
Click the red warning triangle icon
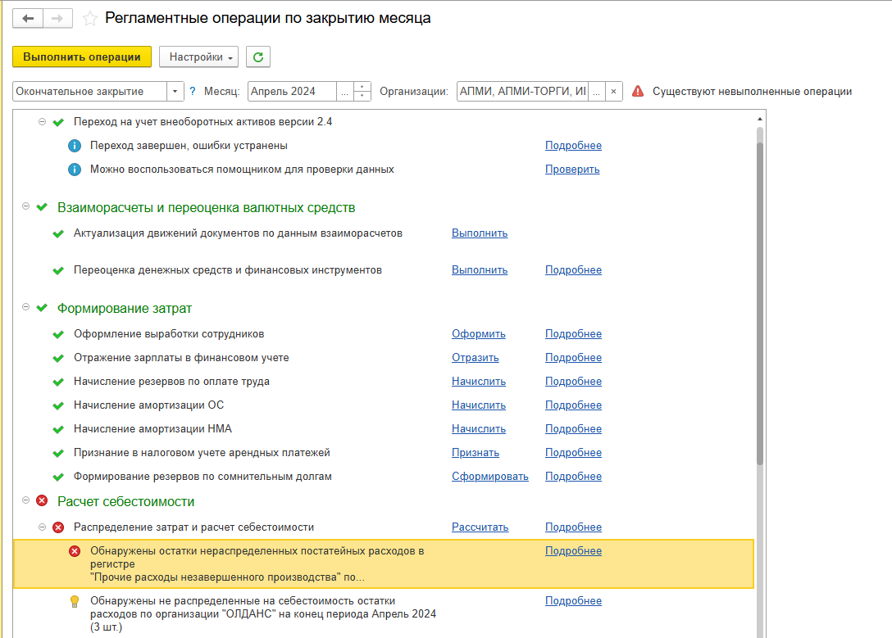[x=638, y=91]
